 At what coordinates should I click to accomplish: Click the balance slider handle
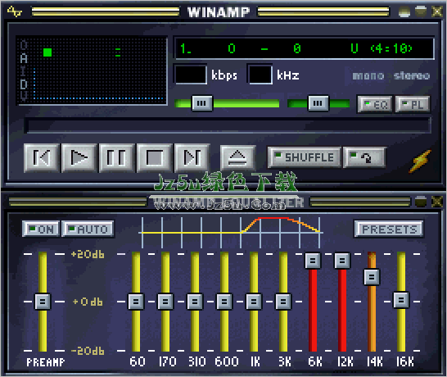pyautogui.click(x=318, y=103)
